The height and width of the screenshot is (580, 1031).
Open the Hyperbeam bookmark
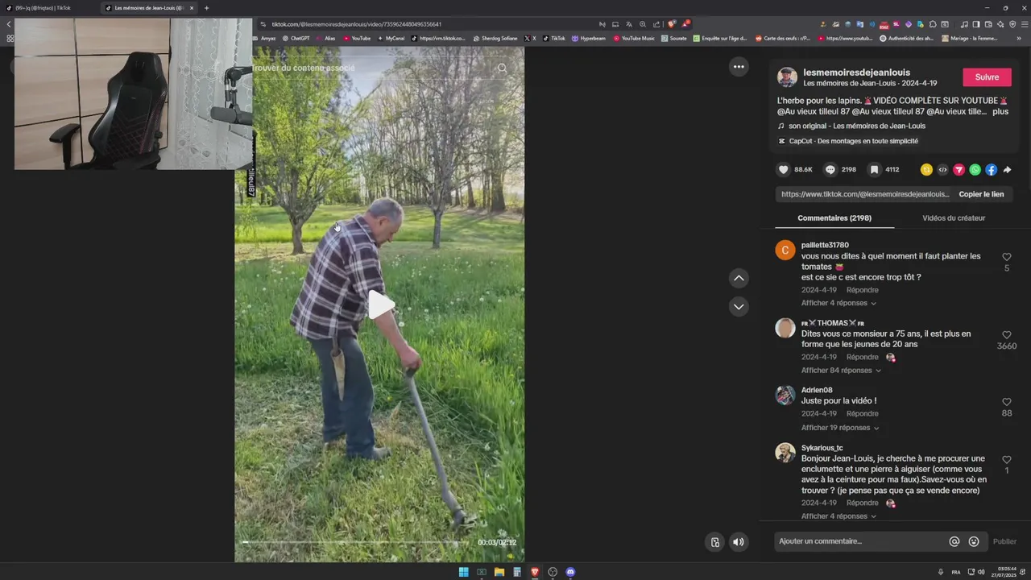[589, 38]
